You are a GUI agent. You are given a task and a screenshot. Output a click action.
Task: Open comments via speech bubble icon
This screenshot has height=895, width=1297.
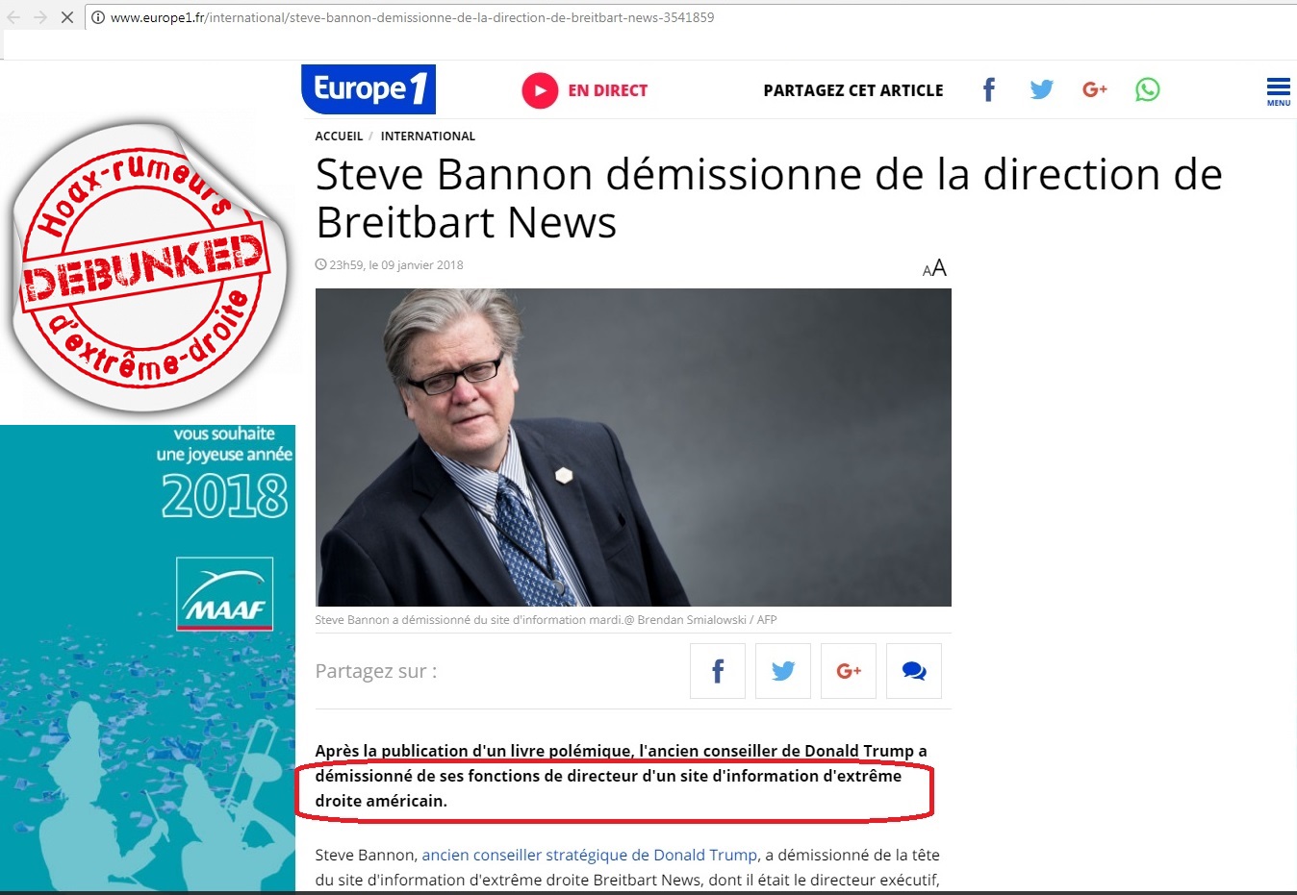point(914,671)
